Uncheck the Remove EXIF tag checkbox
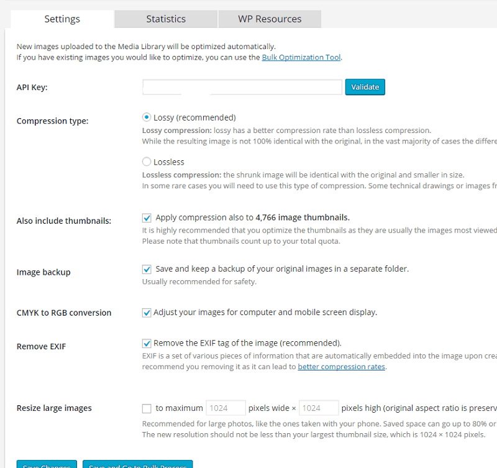 (147, 343)
